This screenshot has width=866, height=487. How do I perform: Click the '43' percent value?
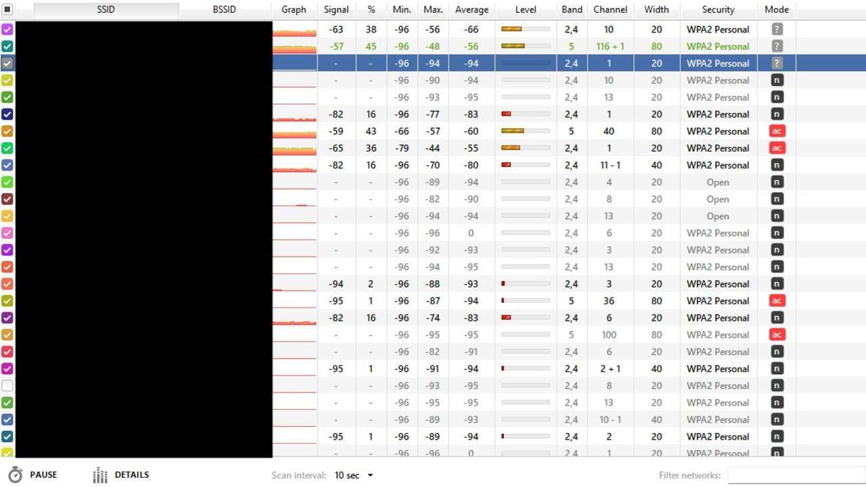pos(371,131)
